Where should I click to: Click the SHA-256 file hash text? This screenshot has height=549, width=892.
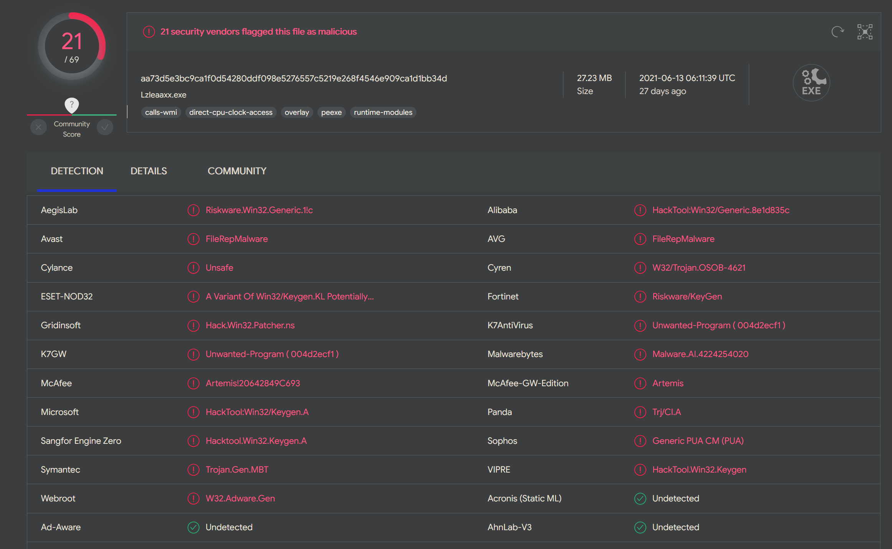294,78
